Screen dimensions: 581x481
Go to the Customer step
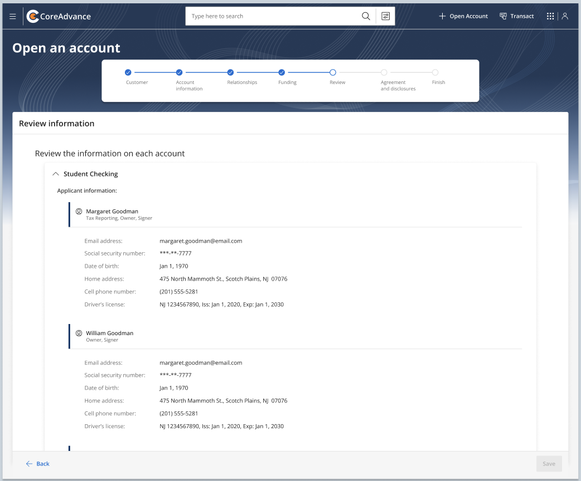[128, 72]
